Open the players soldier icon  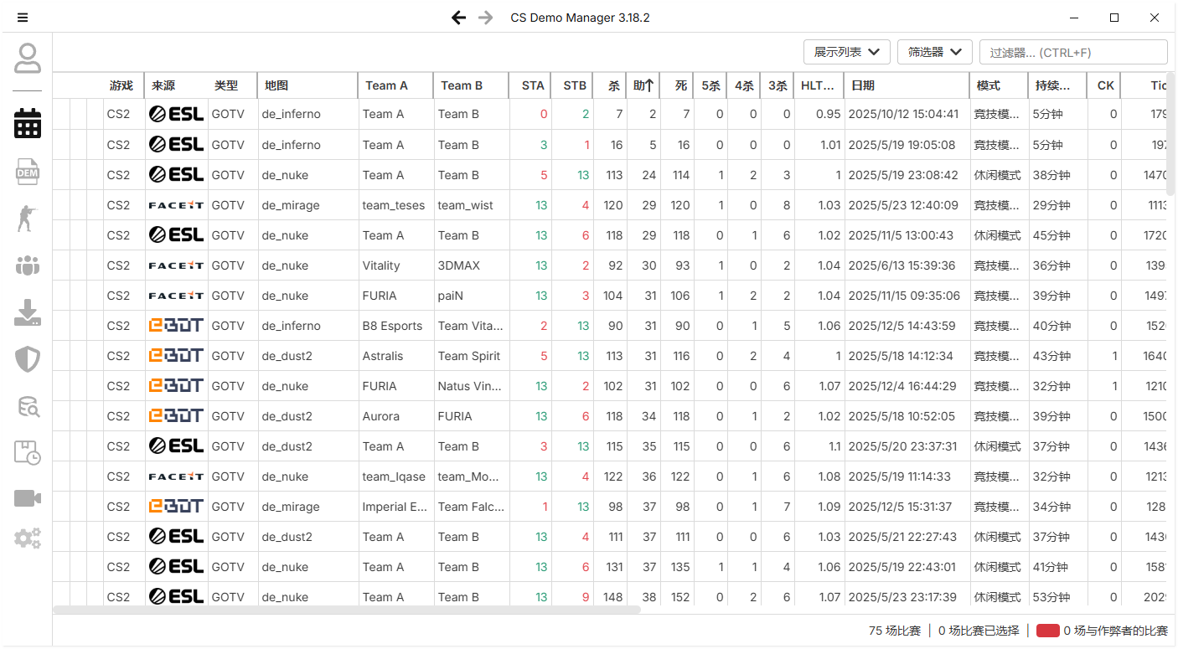point(28,218)
